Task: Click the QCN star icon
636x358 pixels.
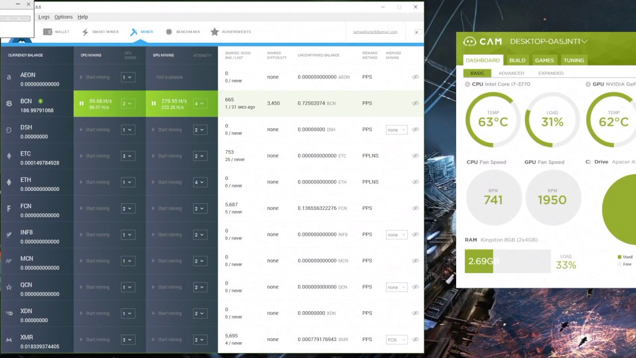Action: point(8,287)
